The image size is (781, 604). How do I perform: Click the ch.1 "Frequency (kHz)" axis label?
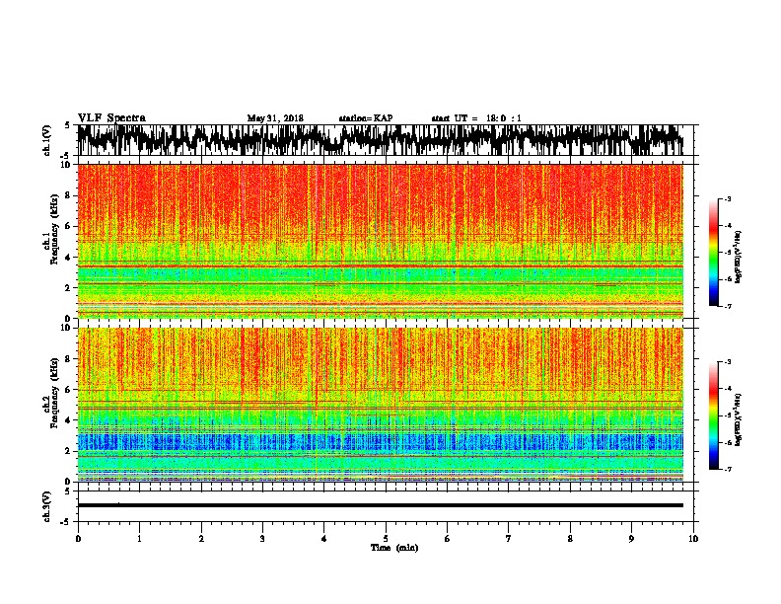click(54, 230)
